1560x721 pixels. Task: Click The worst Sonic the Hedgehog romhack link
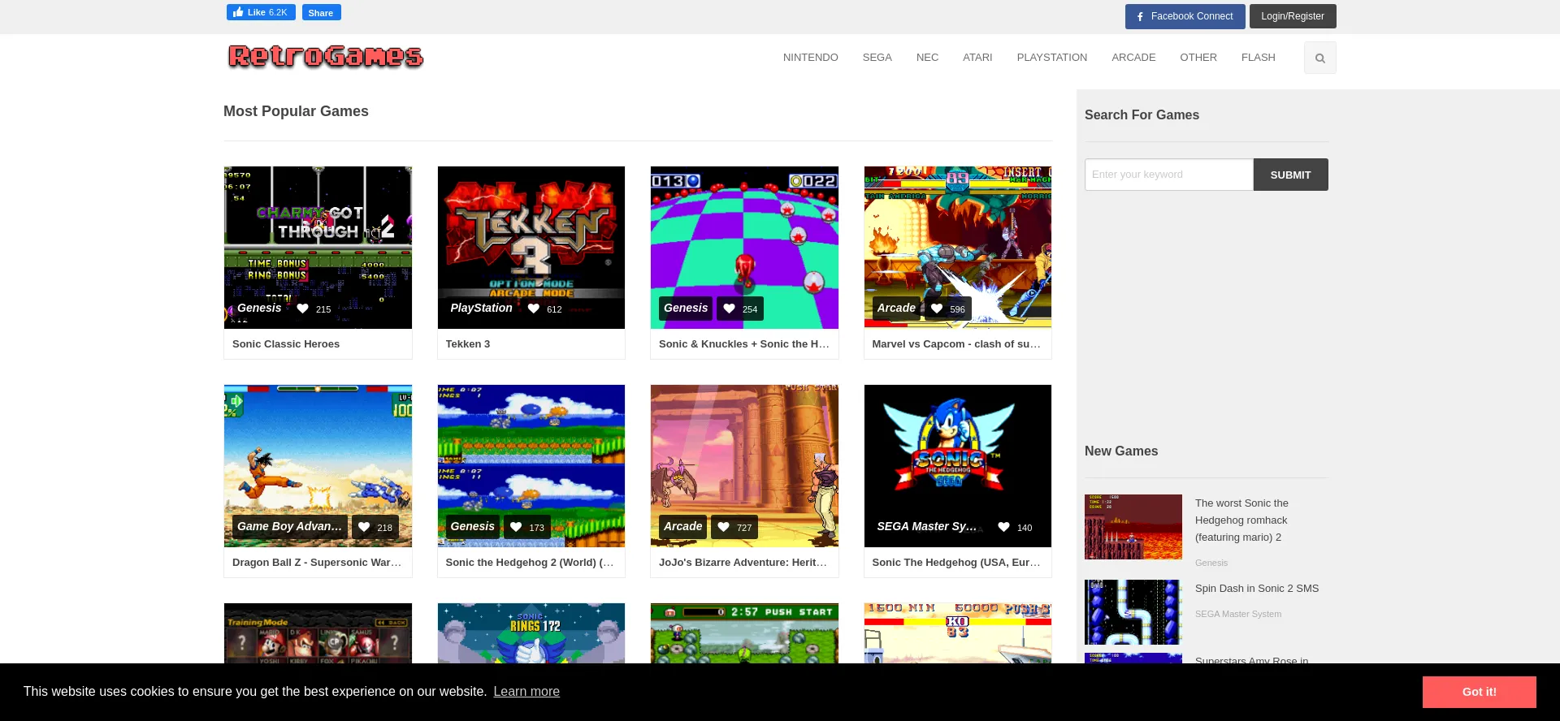pyautogui.click(x=1241, y=520)
